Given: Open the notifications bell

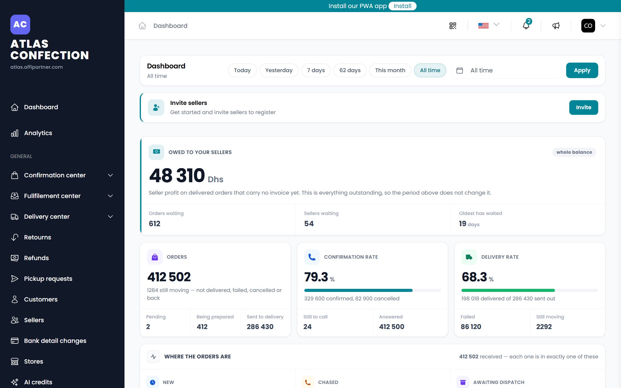Looking at the screenshot, I should (526, 26).
